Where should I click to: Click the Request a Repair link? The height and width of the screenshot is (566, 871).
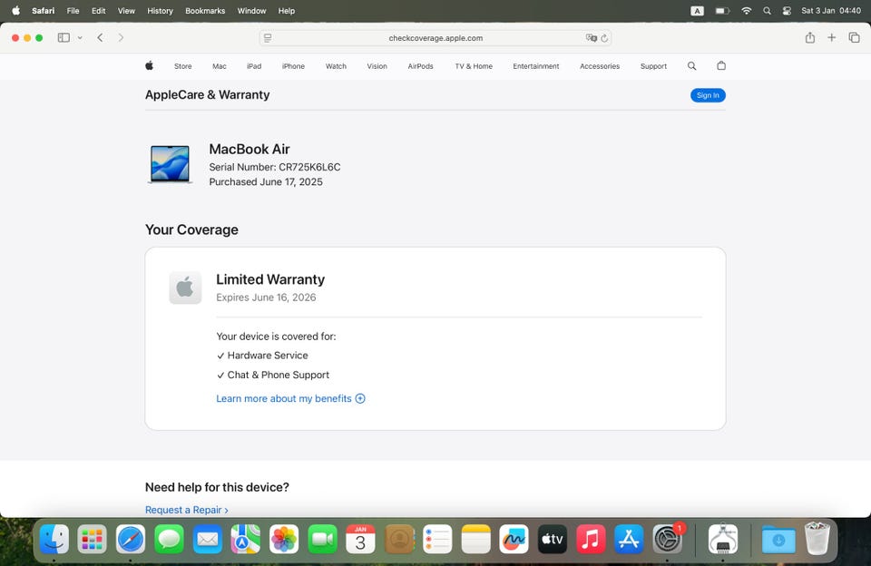(x=186, y=510)
